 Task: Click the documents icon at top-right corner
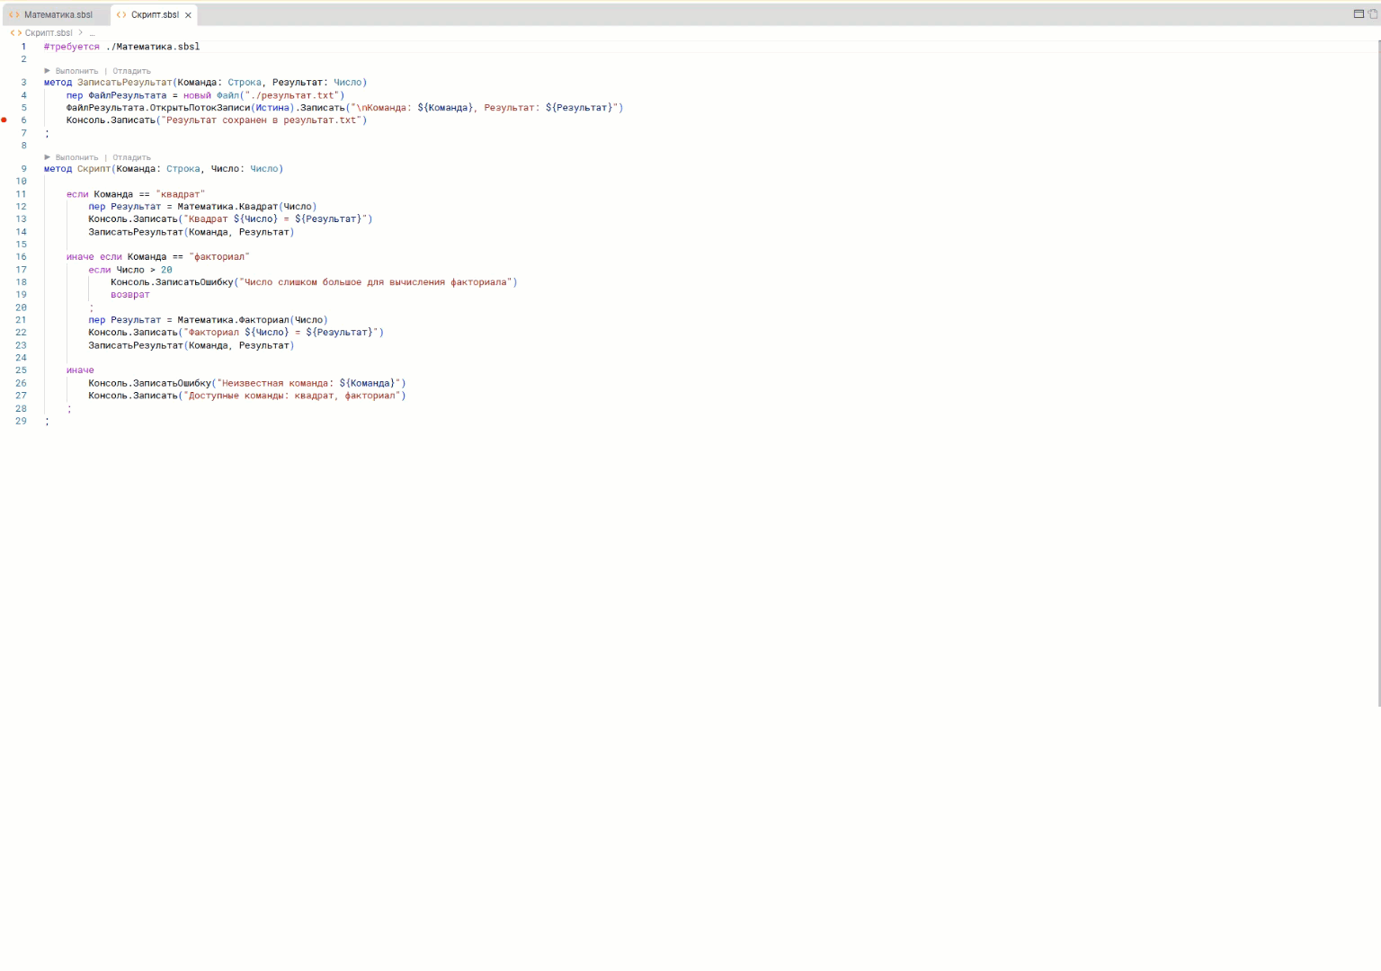1373,13
